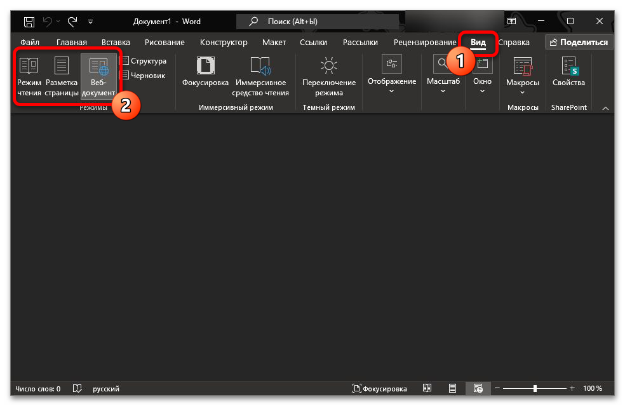
Task: Click the Поделиться share button
Action: pos(579,43)
